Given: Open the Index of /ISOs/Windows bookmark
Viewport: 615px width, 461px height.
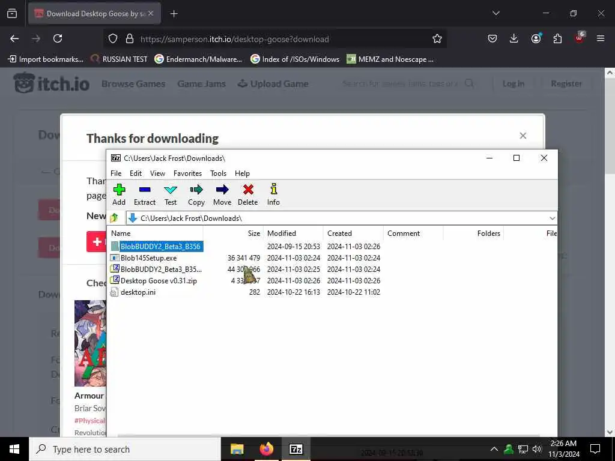Looking at the screenshot, I should [x=295, y=59].
